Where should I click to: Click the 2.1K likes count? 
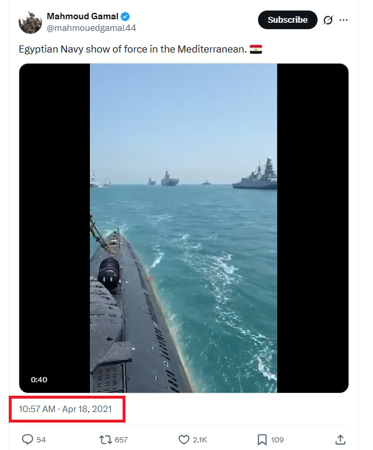tap(200, 439)
